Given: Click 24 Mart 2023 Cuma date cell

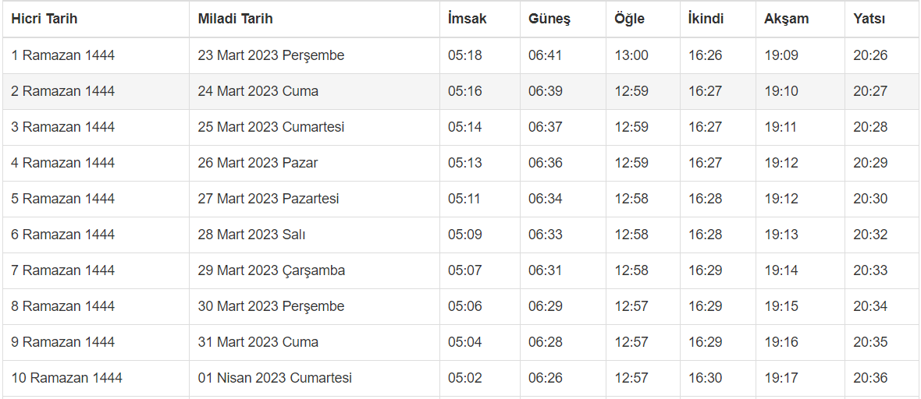Looking at the screenshot, I should coord(258,91).
